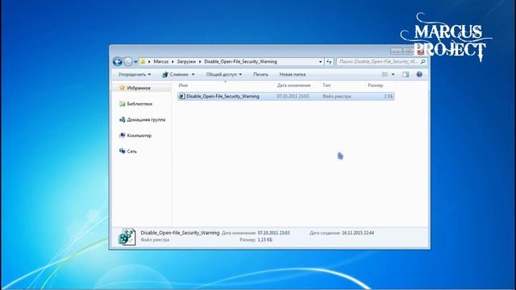
Task: Click the file name in details pane
Action: click(x=180, y=233)
